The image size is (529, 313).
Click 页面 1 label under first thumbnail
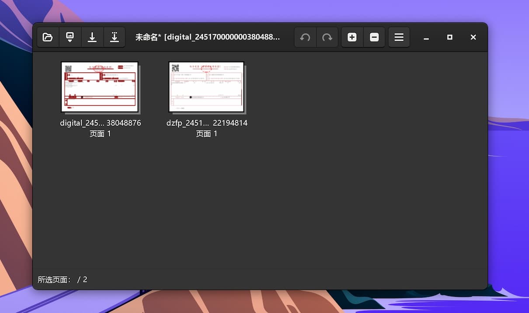coord(100,134)
